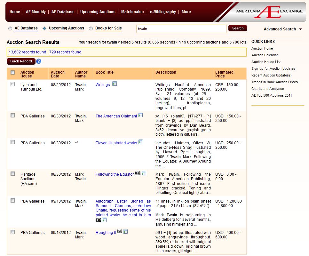309x256 pixels.
Task: Check the Eleven illustrated works row checkbox
Action: [12, 142]
